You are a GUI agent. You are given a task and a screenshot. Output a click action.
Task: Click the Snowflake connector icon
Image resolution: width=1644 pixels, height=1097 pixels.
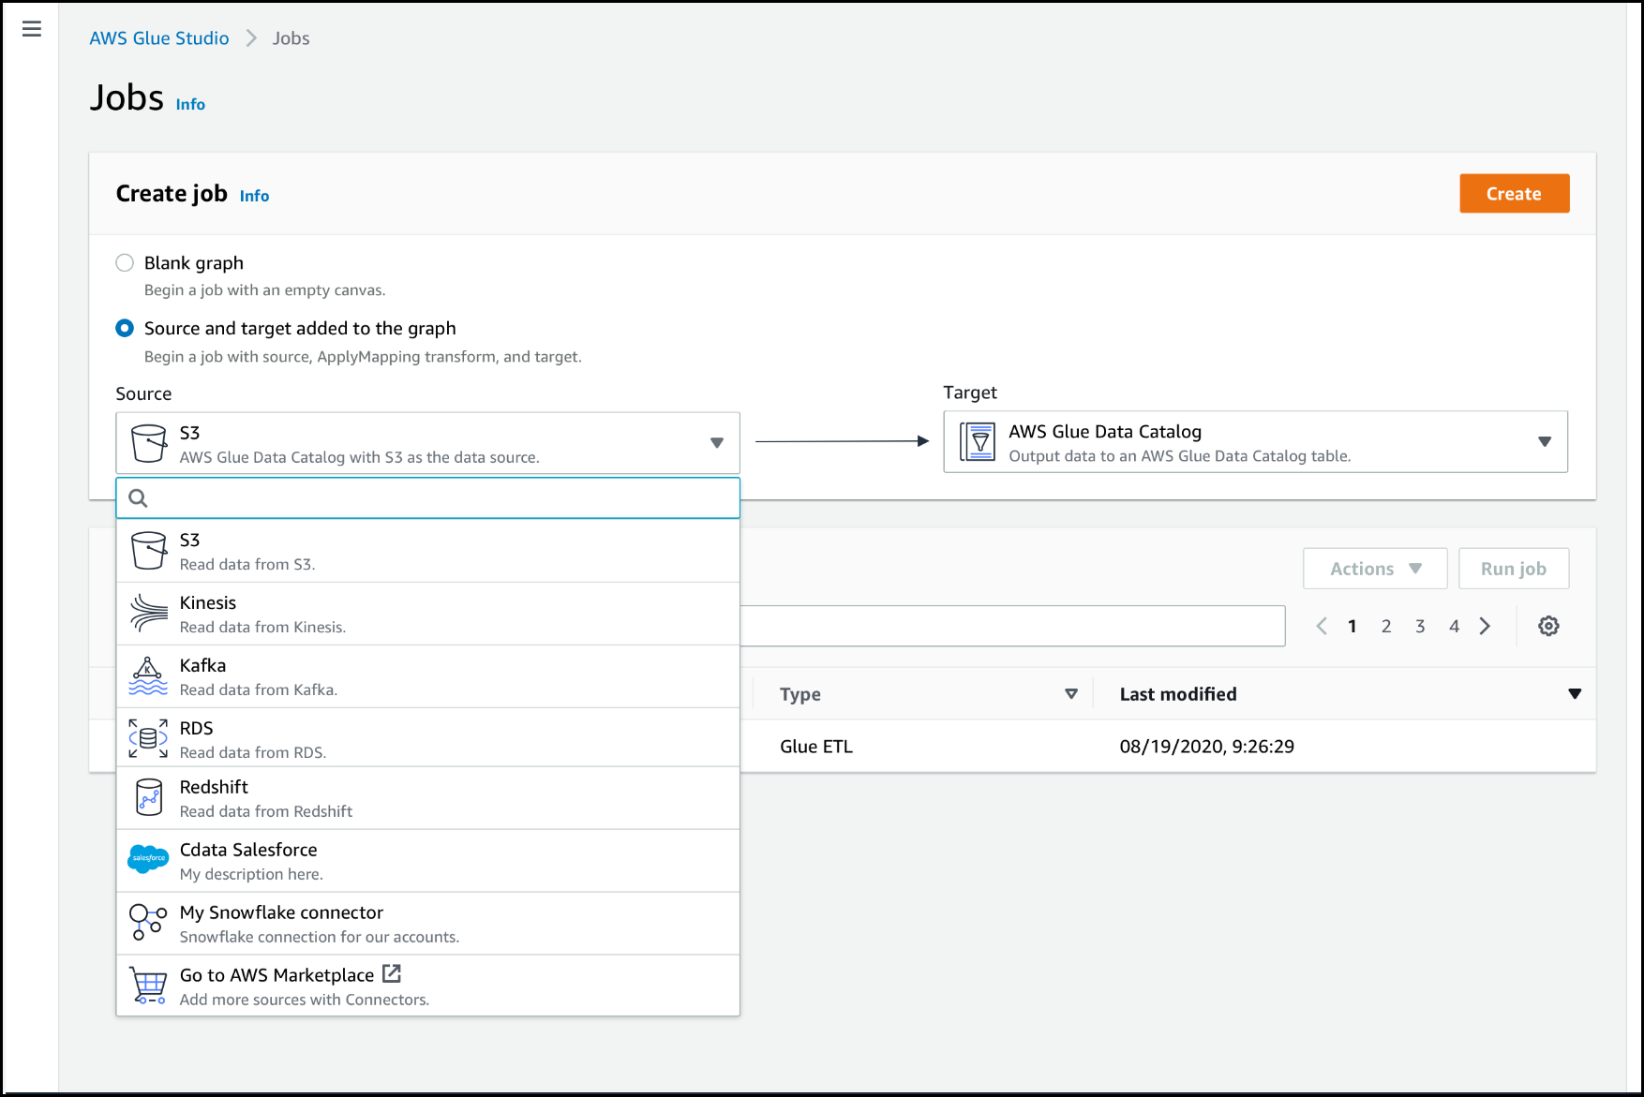point(148,922)
